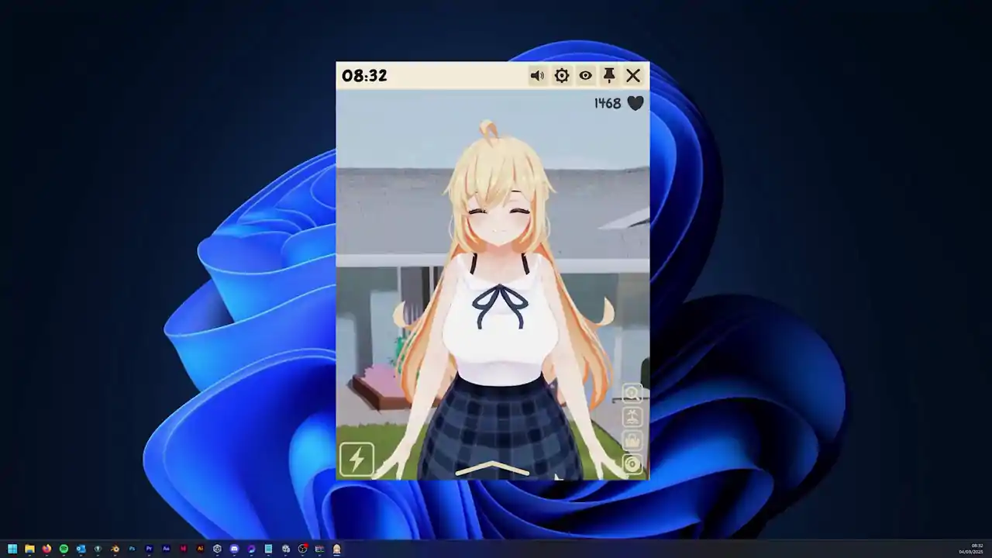
Task: Launch Firefox from the taskbar
Action: (x=46, y=549)
